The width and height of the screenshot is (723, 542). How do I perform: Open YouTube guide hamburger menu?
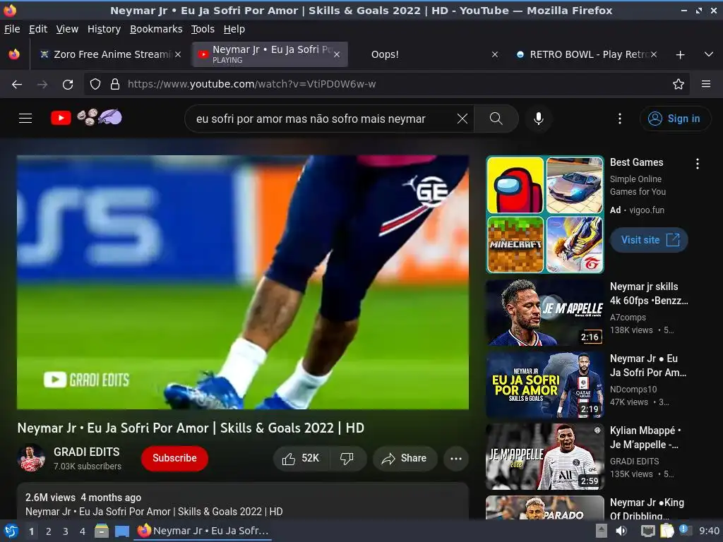(x=25, y=119)
